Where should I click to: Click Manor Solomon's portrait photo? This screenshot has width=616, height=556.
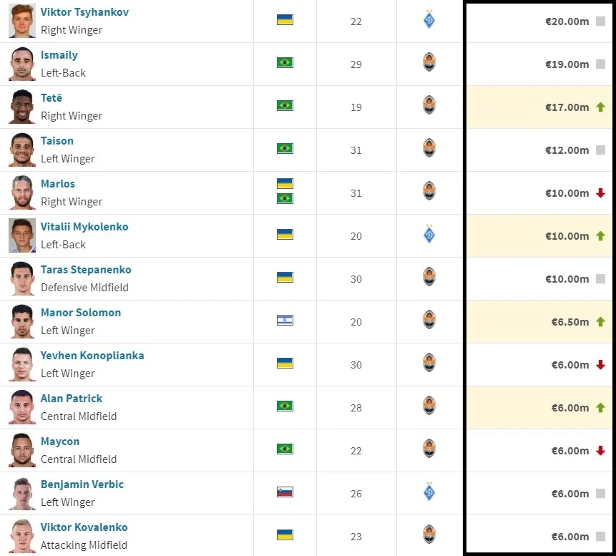[x=22, y=322]
